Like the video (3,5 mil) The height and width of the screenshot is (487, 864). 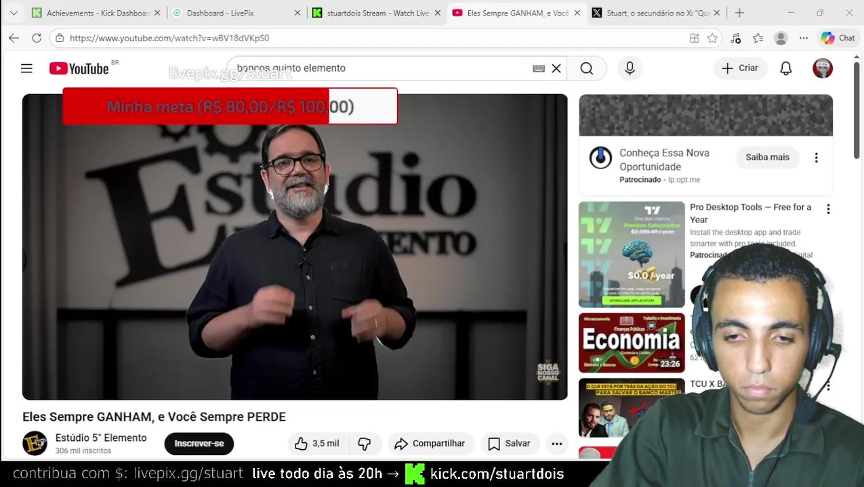[317, 444]
